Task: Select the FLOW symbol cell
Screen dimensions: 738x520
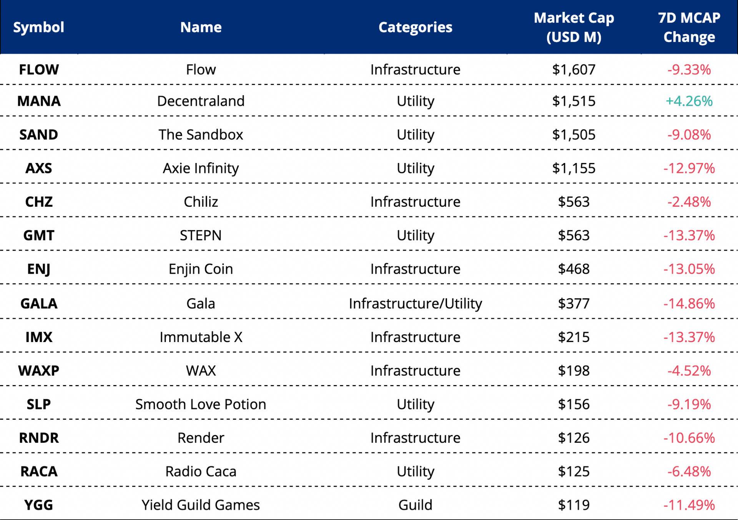Action: pyautogui.click(x=39, y=70)
